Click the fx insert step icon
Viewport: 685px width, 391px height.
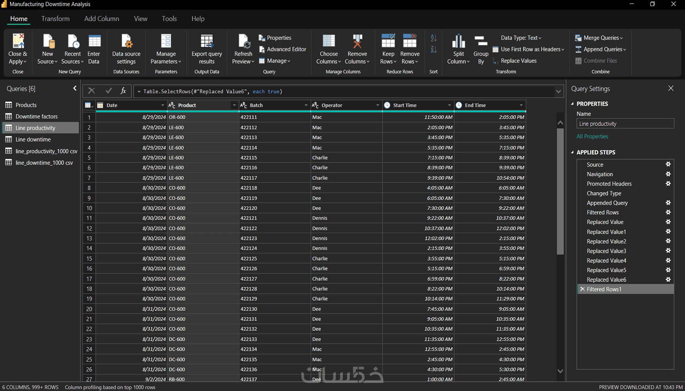click(123, 91)
